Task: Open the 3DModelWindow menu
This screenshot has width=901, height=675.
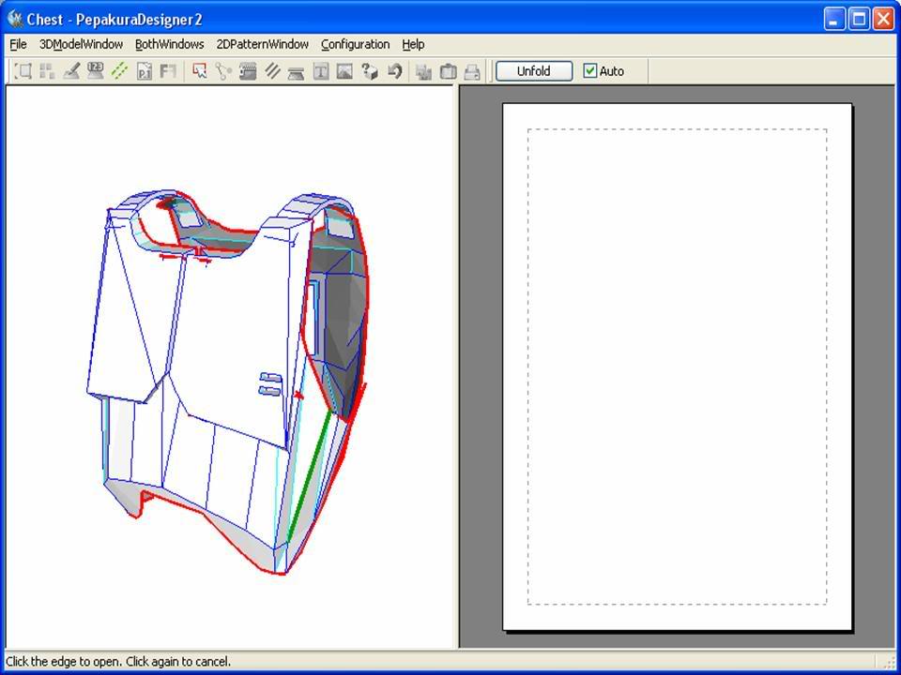Action: [x=81, y=44]
